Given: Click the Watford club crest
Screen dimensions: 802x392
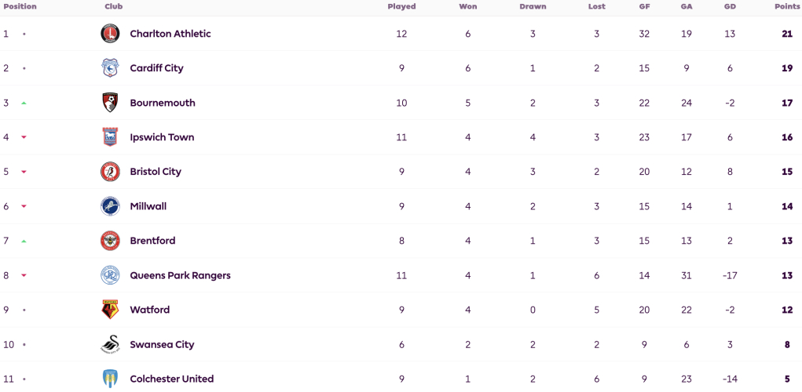Looking at the screenshot, I should [x=110, y=310].
